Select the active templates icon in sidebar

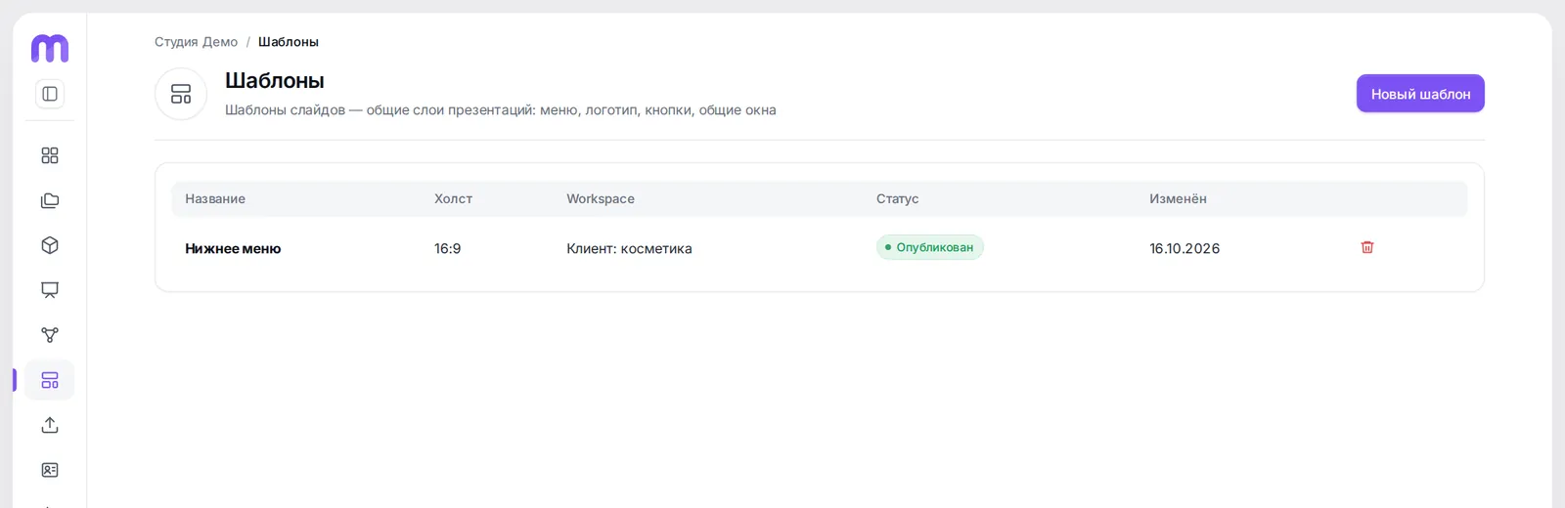pyautogui.click(x=50, y=380)
